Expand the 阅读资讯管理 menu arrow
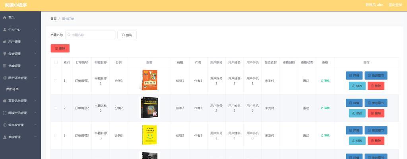407x159 pixels. [x=35, y=113]
